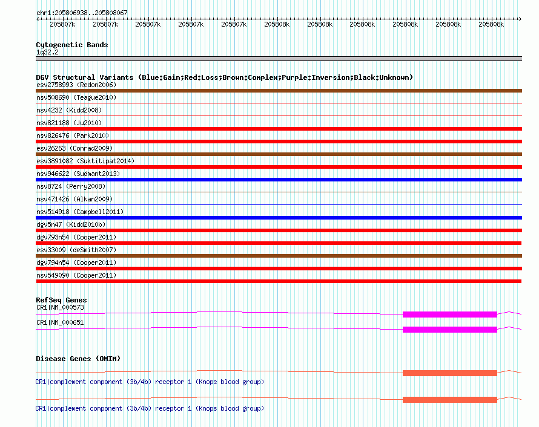The width and height of the screenshot is (539, 427).
Task: Click the CR1|NM_000573 transcript label
Action: click(60, 308)
